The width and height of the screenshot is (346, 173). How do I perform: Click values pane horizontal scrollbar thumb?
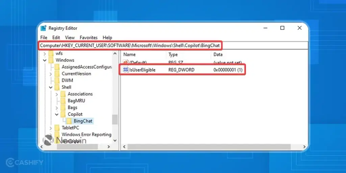click(209, 147)
